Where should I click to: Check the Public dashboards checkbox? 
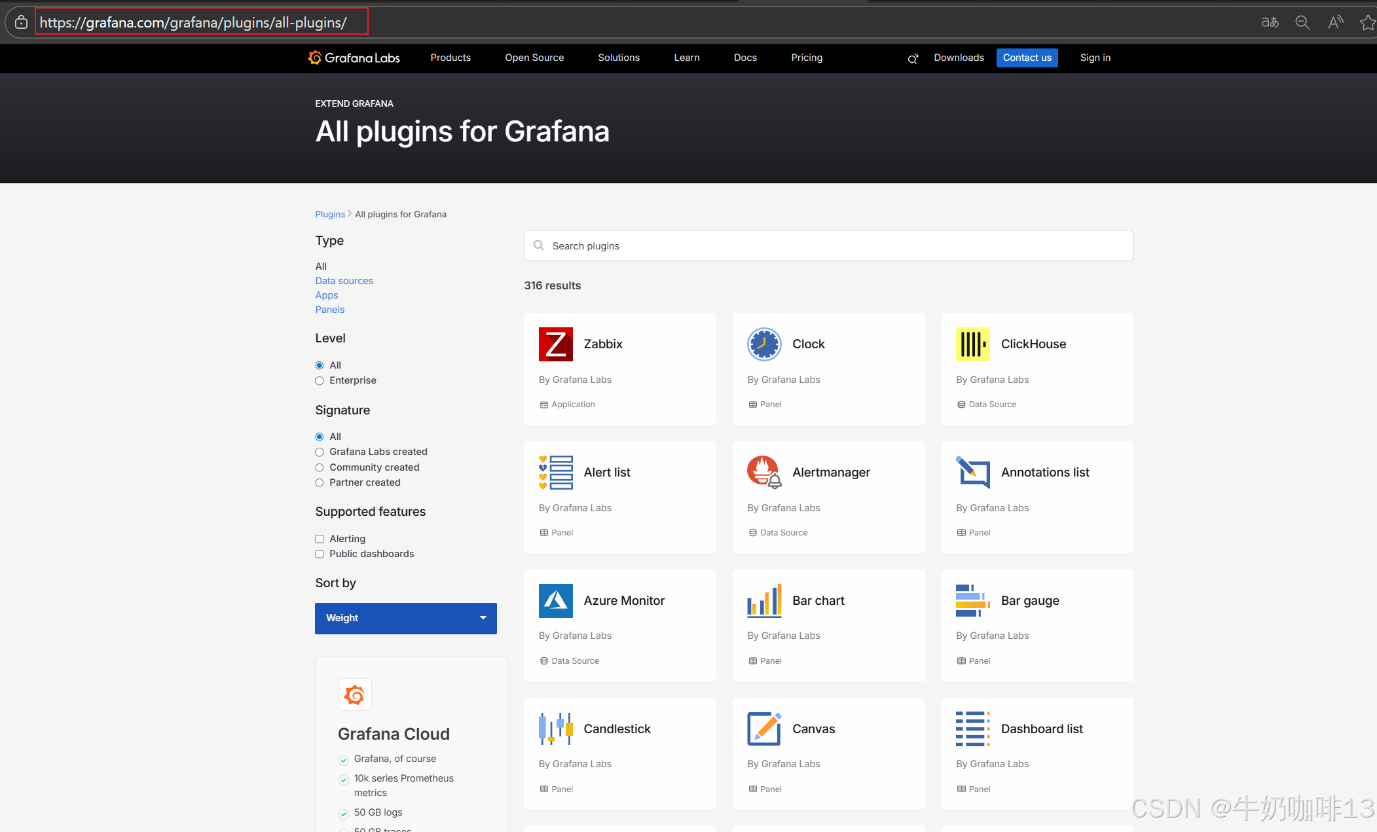click(x=320, y=554)
